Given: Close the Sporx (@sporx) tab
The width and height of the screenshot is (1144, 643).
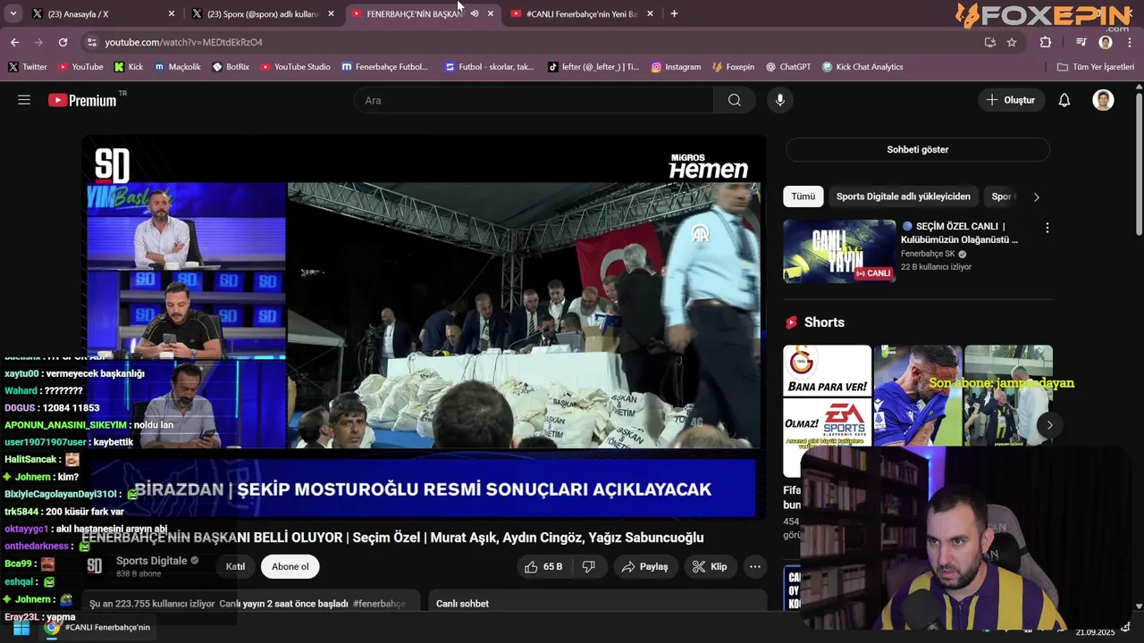Looking at the screenshot, I should click(x=331, y=13).
